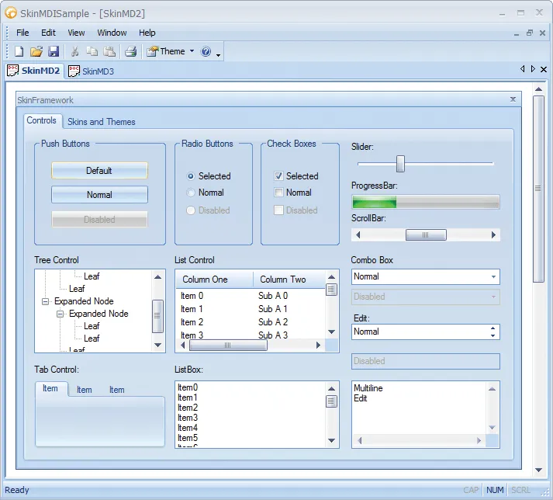Click the right tab-scroll arrow on document tabs
Image resolution: width=553 pixels, height=500 pixels.
(533, 69)
